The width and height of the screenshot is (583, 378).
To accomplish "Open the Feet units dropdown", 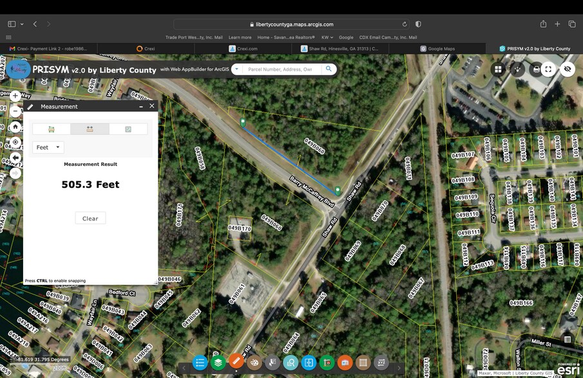I will point(48,147).
